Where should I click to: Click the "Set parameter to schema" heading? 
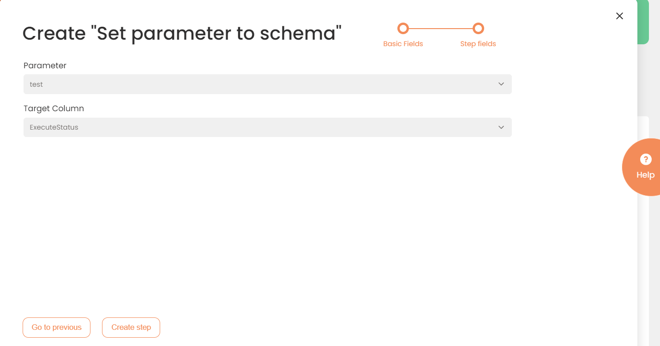click(x=182, y=34)
